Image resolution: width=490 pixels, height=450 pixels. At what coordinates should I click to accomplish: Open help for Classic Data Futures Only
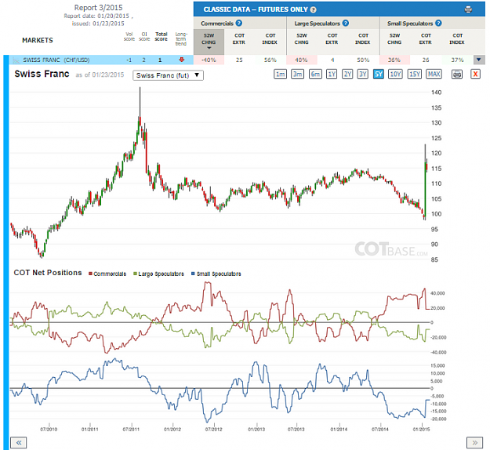coord(313,9)
